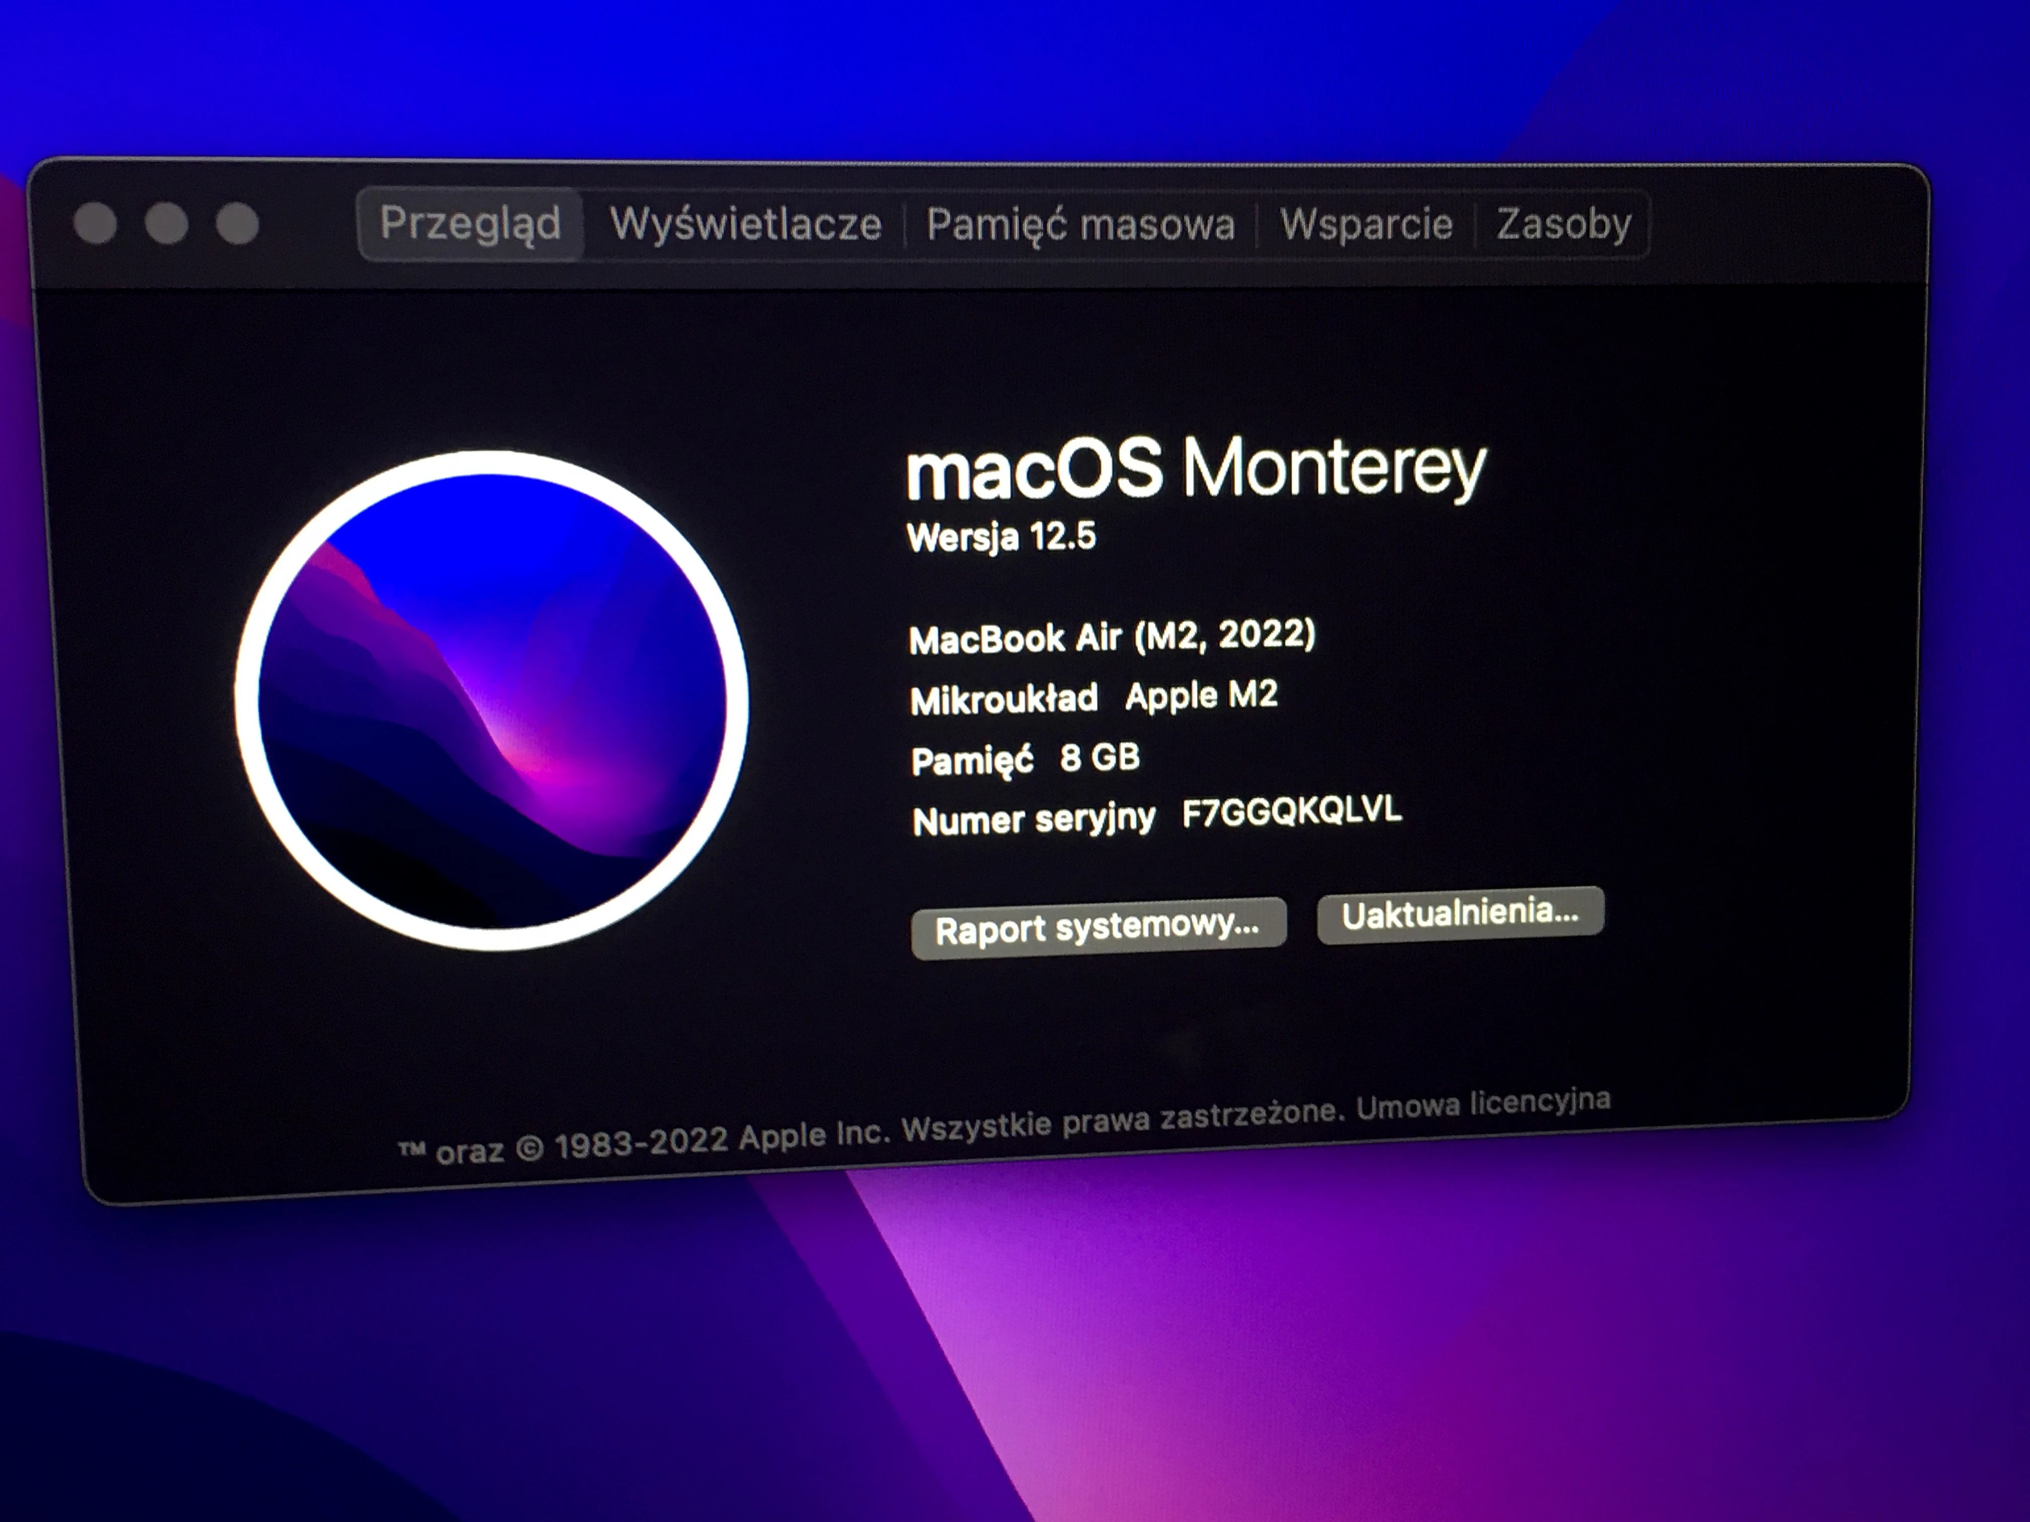The width and height of the screenshot is (2030, 1522).
Task: Click the Apple M2 chip value
Action: pyautogui.click(x=1201, y=696)
